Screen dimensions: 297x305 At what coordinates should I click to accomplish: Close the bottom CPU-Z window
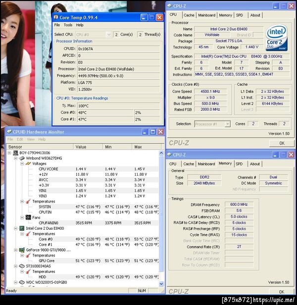(x=291, y=155)
